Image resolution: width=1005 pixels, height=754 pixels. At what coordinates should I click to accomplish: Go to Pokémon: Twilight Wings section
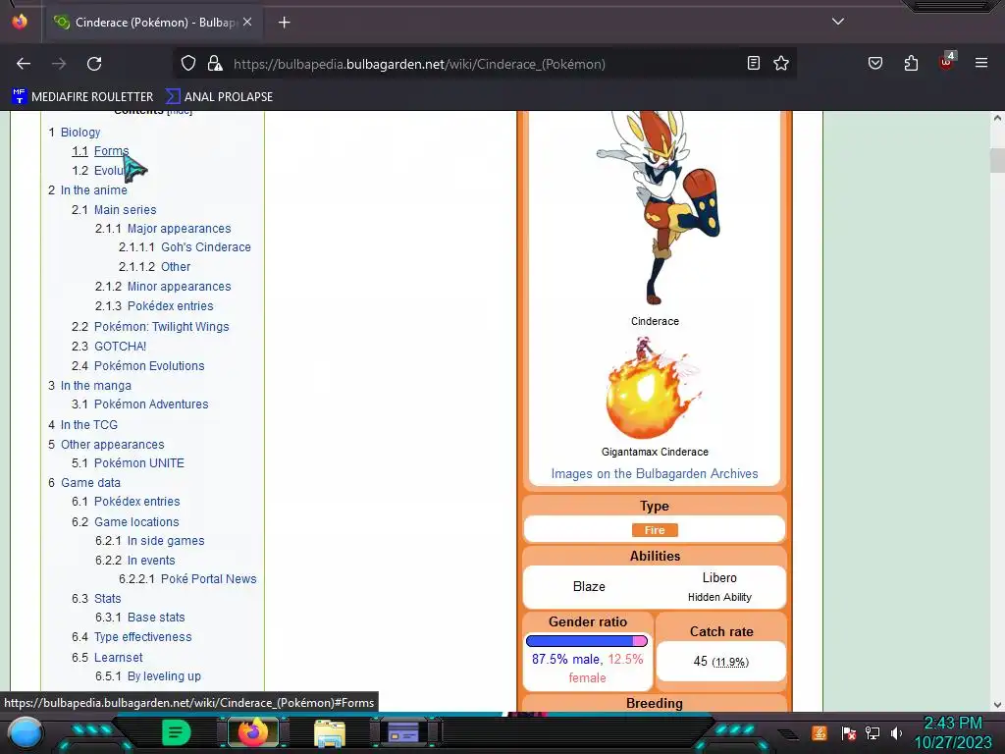tap(161, 327)
